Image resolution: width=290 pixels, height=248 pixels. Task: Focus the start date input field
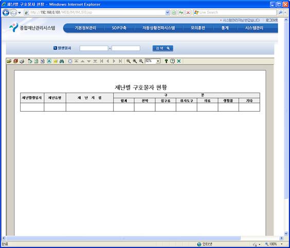(94, 48)
